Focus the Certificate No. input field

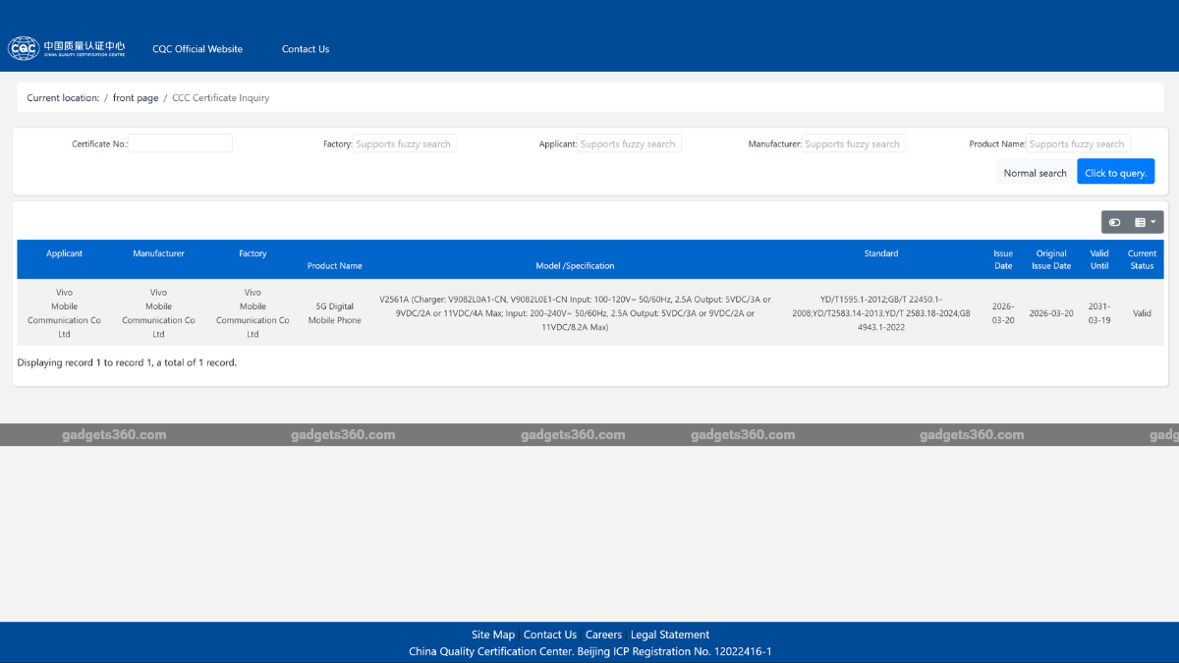point(181,143)
